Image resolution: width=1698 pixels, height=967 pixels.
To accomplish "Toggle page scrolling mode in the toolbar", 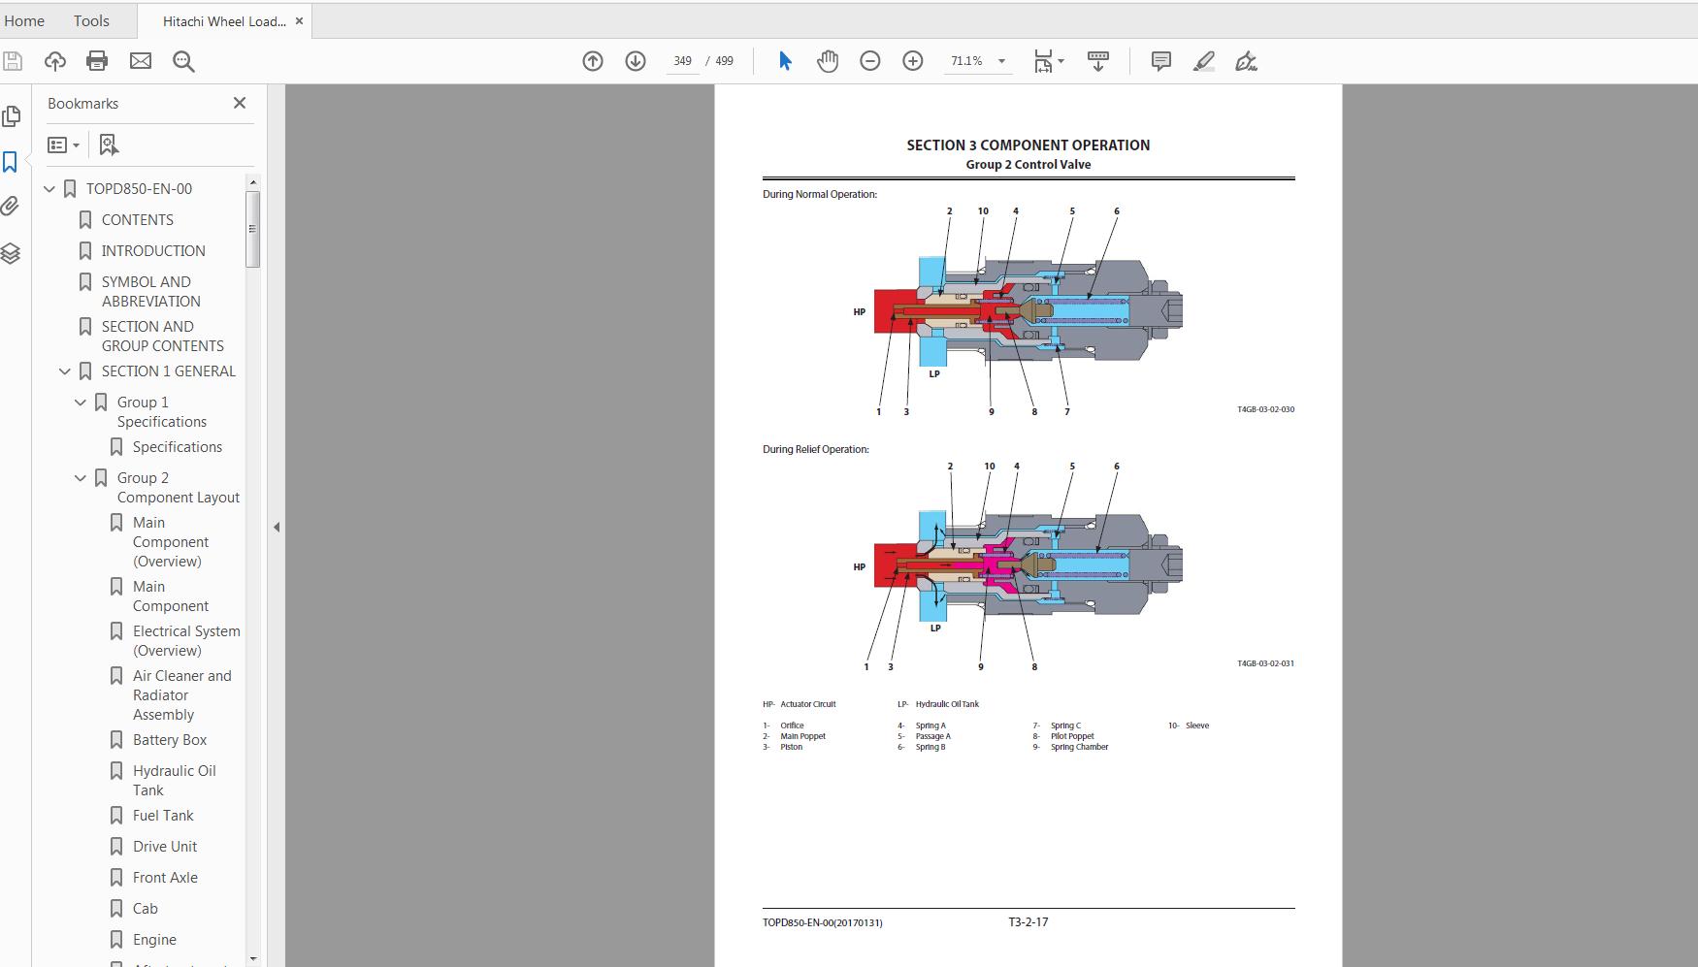I will coord(1097,60).
